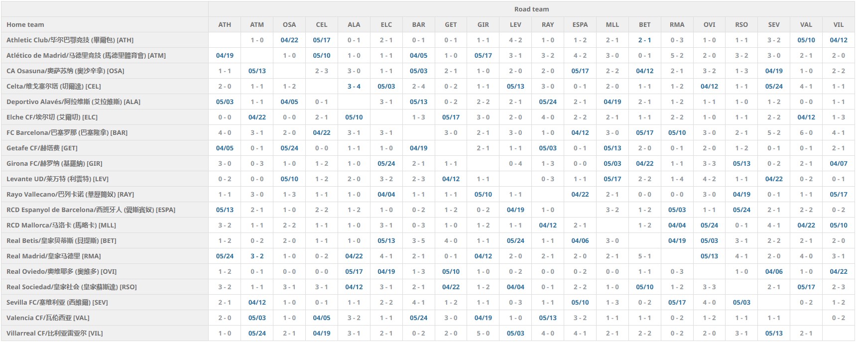Image resolution: width=856 pixels, height=342 pixels.
Task: Click Girona vs Villarreal 04/07 fixture date
Action: coord(838,163)
